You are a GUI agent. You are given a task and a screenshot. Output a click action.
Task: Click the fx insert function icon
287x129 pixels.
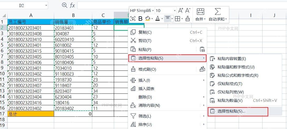pyautogui.click(x=72, y=5)
